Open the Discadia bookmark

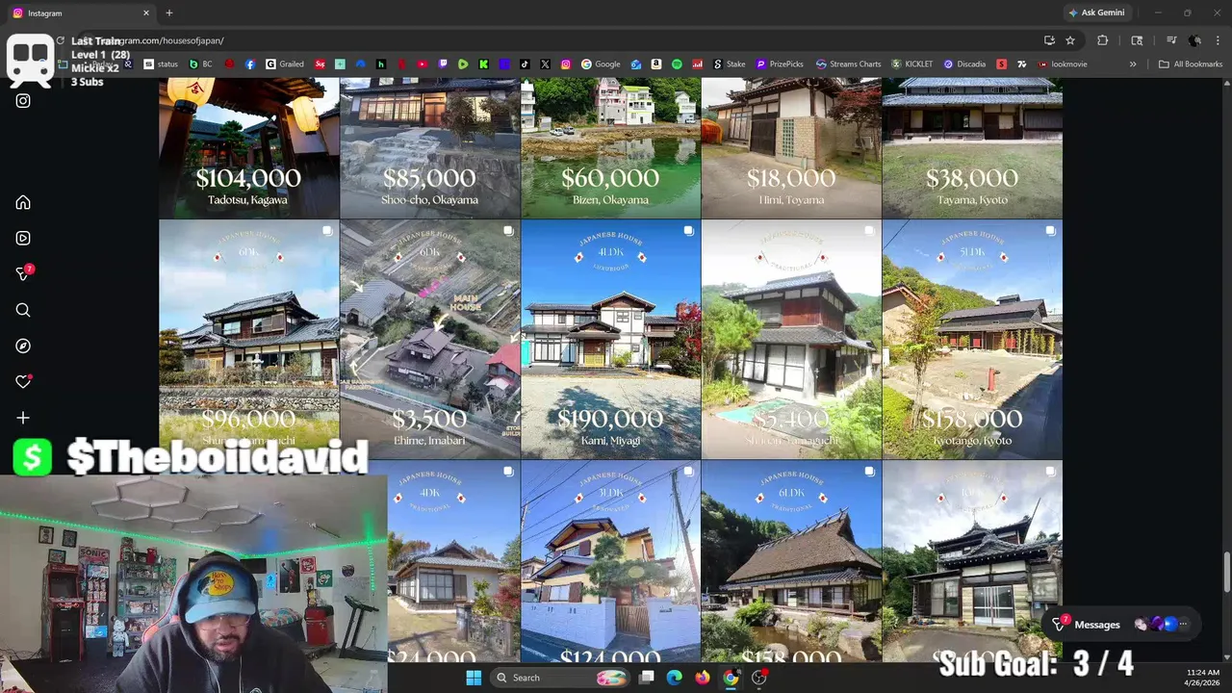click(964, 64)
